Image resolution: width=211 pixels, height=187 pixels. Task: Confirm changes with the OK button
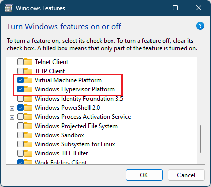pyautogui.click(x=144, y=175)
